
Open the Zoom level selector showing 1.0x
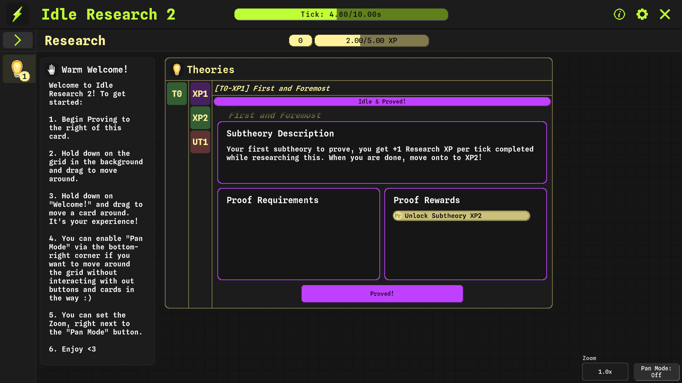point(605,372)
